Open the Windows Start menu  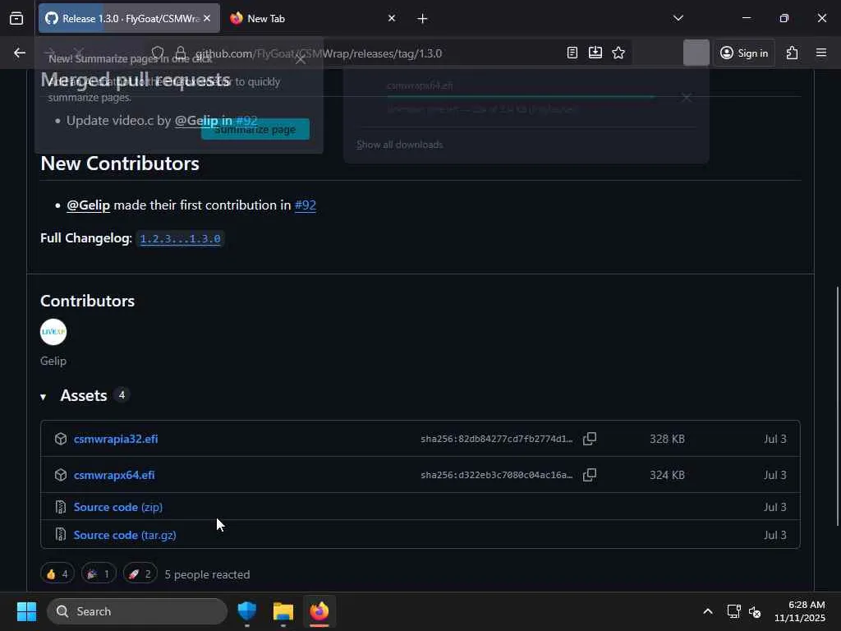26,611
